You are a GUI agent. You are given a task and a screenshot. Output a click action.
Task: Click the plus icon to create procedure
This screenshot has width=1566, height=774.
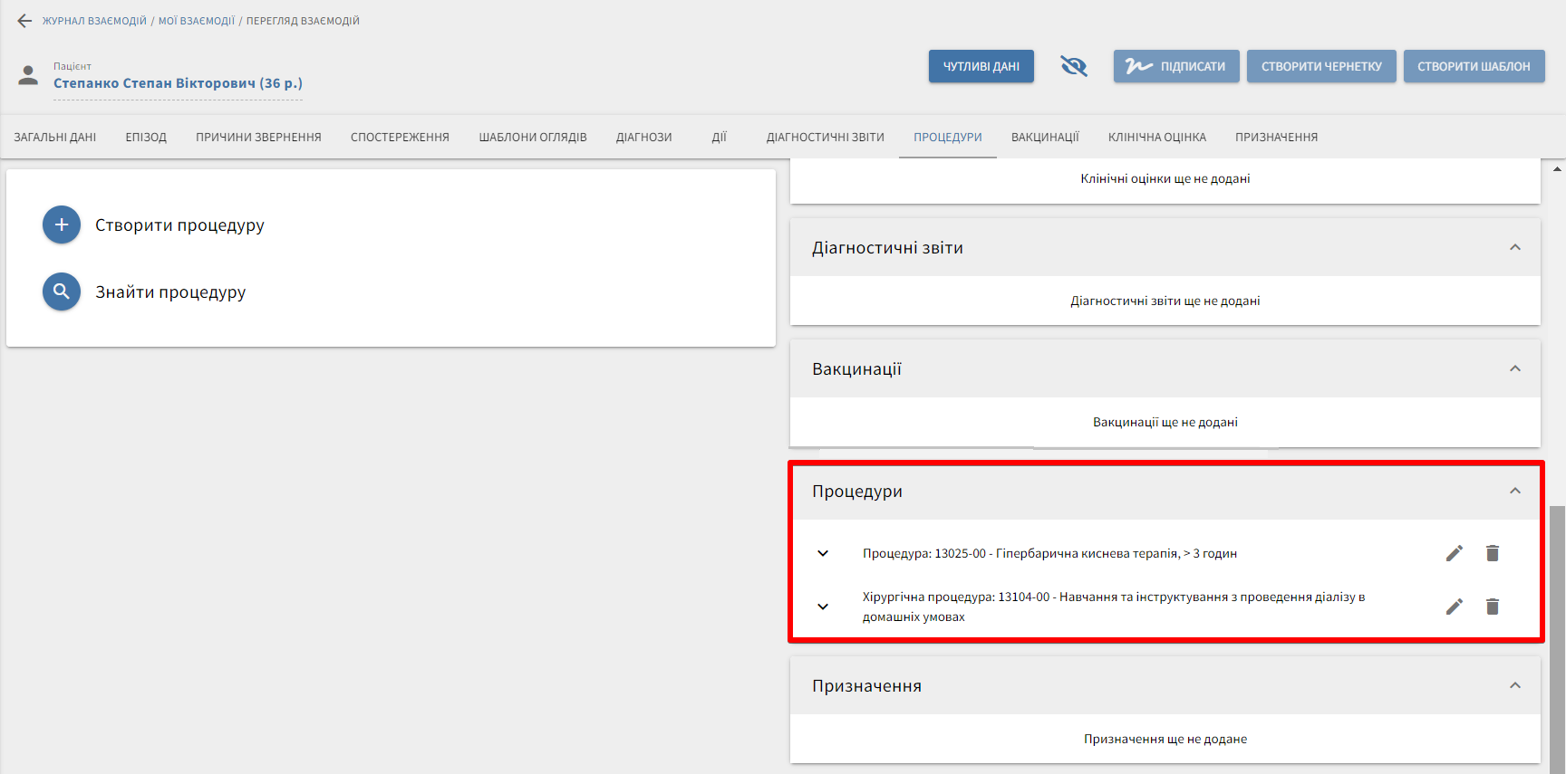[x=62, y=225]
